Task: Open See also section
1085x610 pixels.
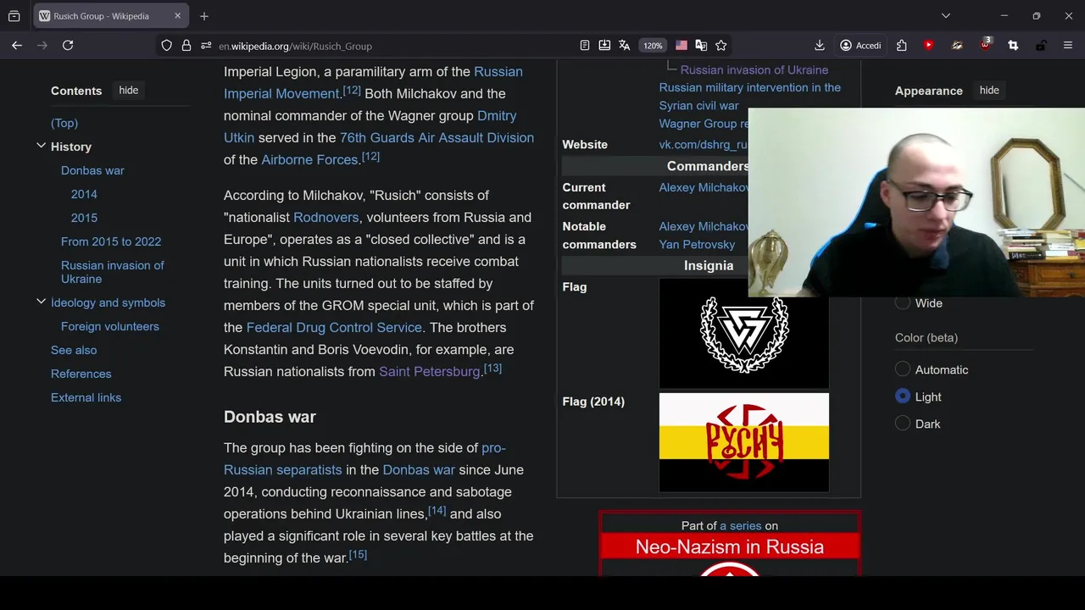Action: pos(74,350)
